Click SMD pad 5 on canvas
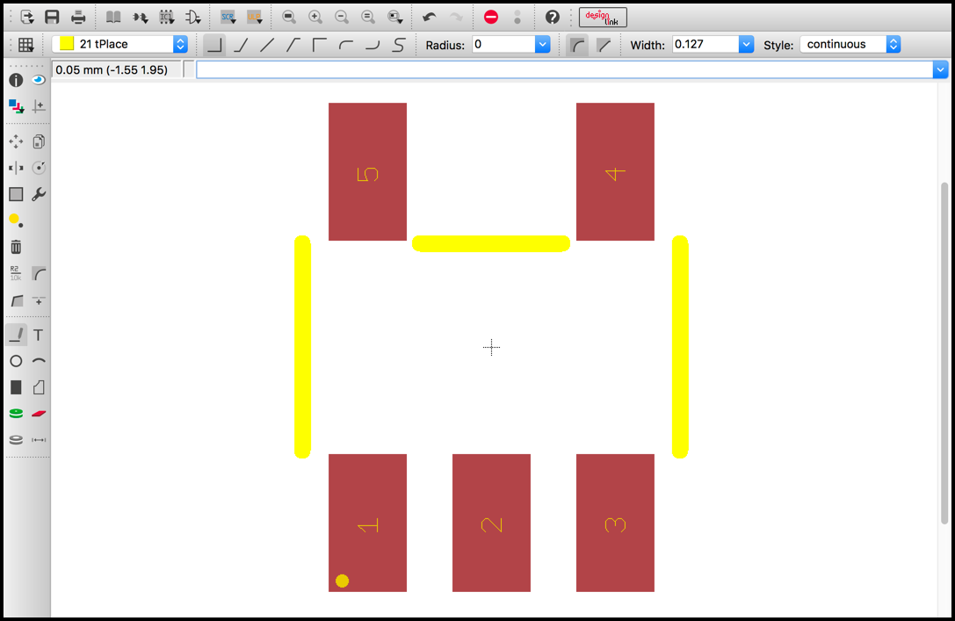The width and height of the screenshot is (955, 621). click(x=367, y=171)
